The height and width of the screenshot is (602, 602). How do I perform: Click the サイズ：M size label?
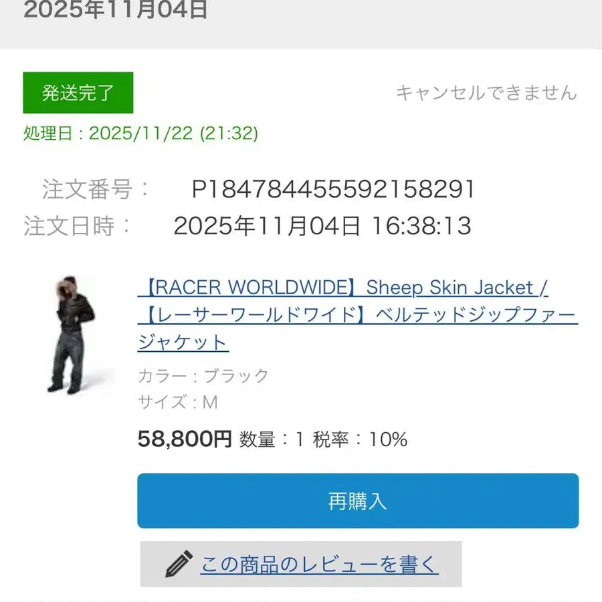click(x=178, y=402)
